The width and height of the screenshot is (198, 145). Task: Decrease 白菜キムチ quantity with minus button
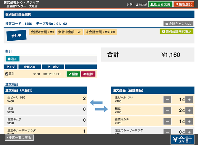pyautogui.click(x=167, y=121)
